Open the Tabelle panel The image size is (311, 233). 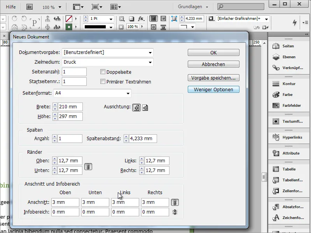pyautogui.click(x=288, y=169)
